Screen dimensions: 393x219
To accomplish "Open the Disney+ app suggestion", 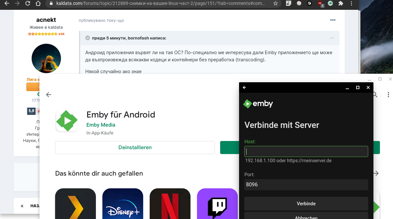I will [x=123, y=204].
